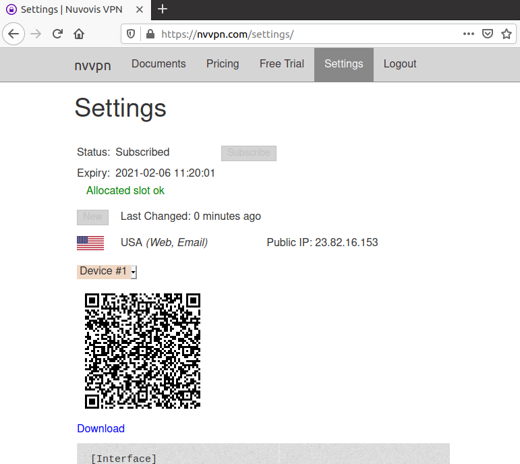Open the tracking protection shield icon

click(x=131, y=34)
